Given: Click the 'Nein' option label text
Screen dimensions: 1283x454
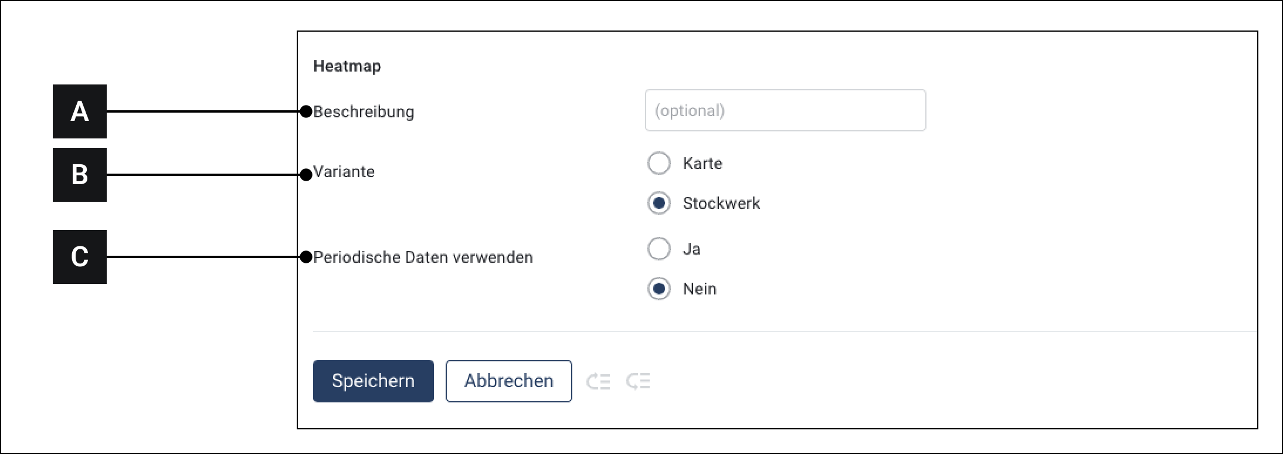Looking at the screenshot, I should (x=700, y=289).
